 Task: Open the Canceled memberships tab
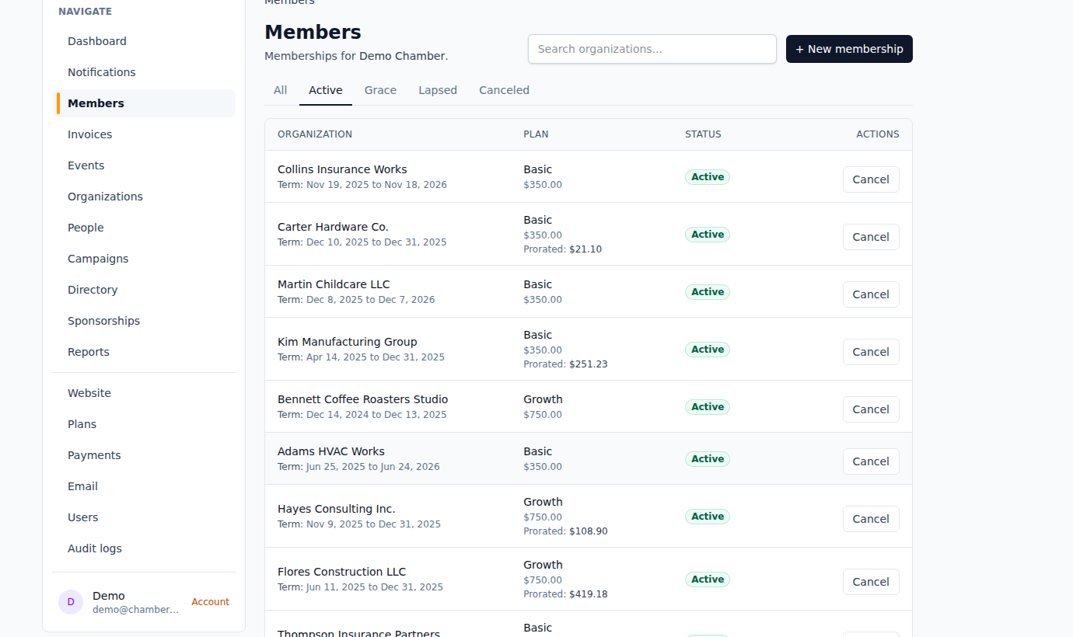[x=504, y=89]
